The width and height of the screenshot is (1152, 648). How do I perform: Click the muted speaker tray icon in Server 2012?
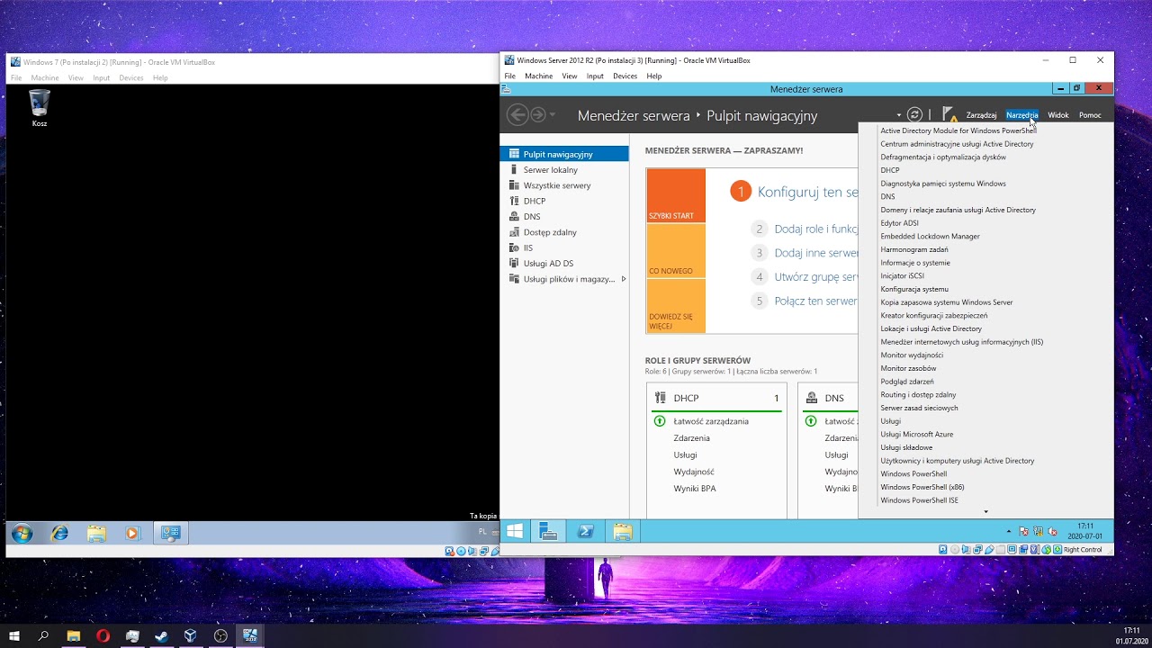[1052, 532]
